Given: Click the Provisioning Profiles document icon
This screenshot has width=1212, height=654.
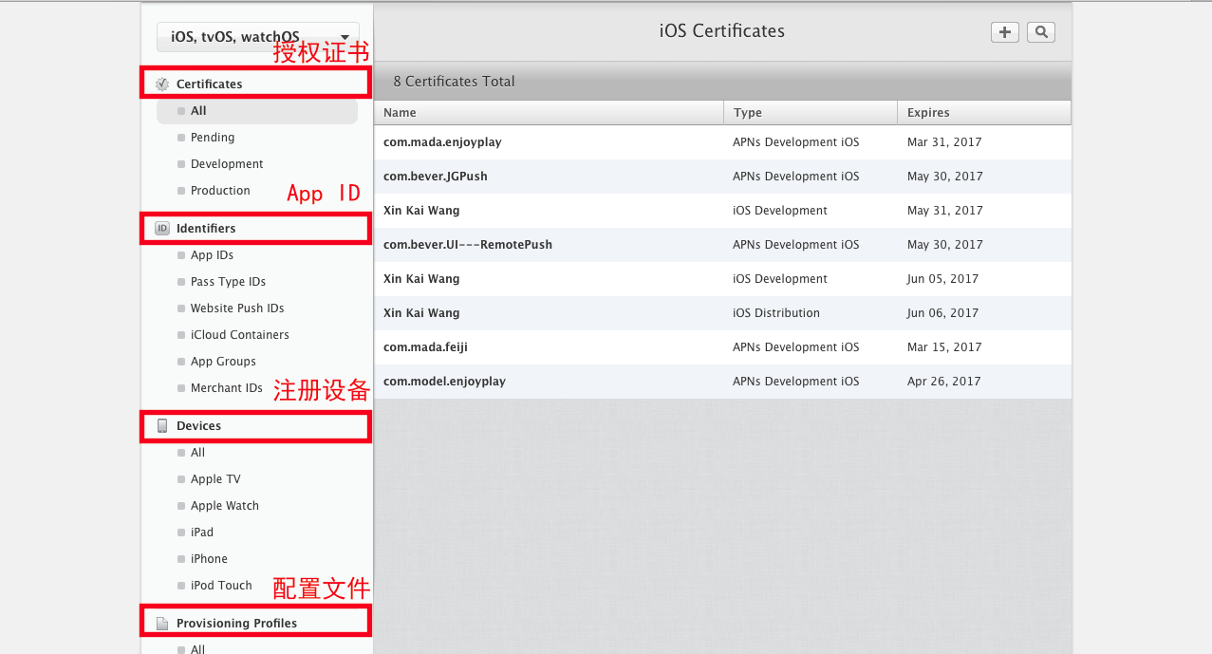Looking at the screenshot, I should [x=162, y=624].
